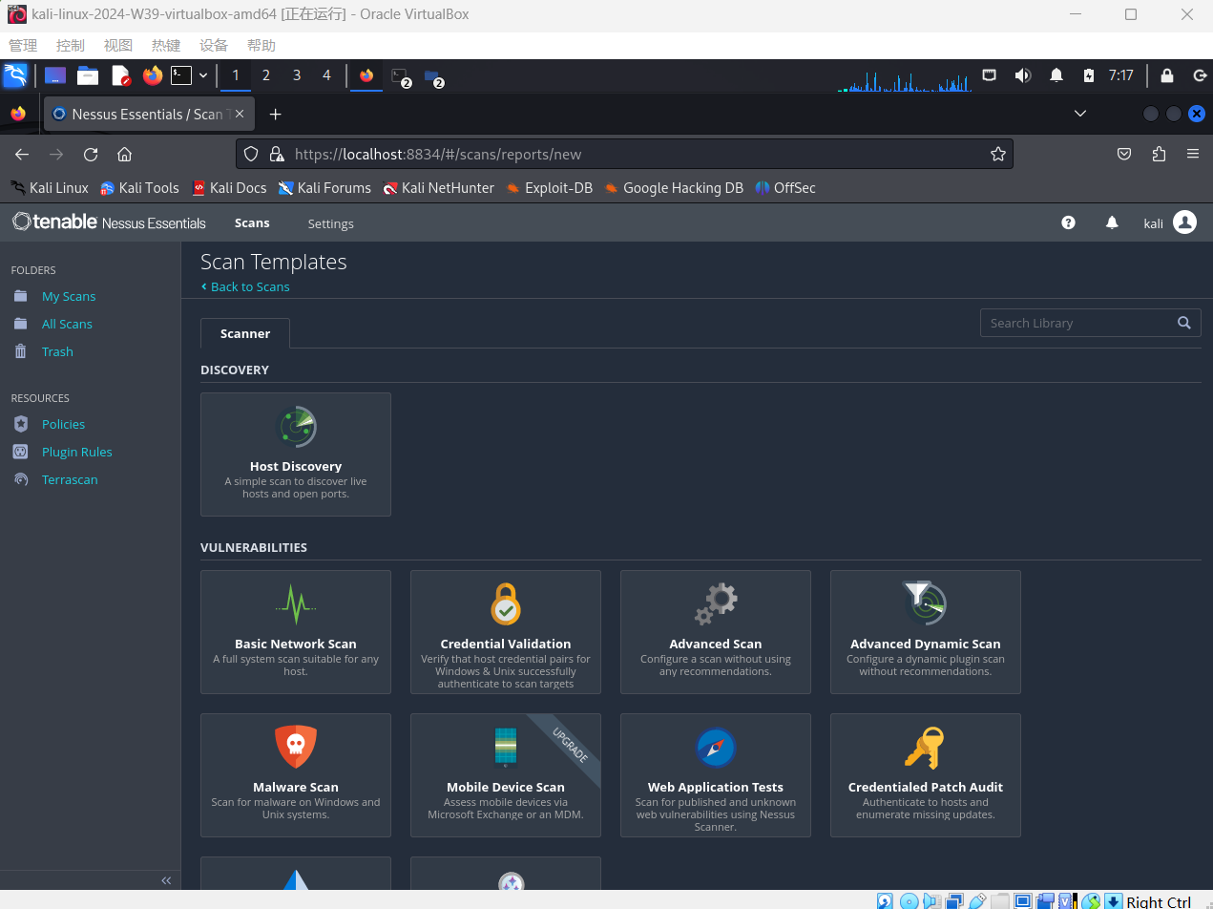Launch terminal from Kali panel
1213x909 pixels.
tap(180, 75)
